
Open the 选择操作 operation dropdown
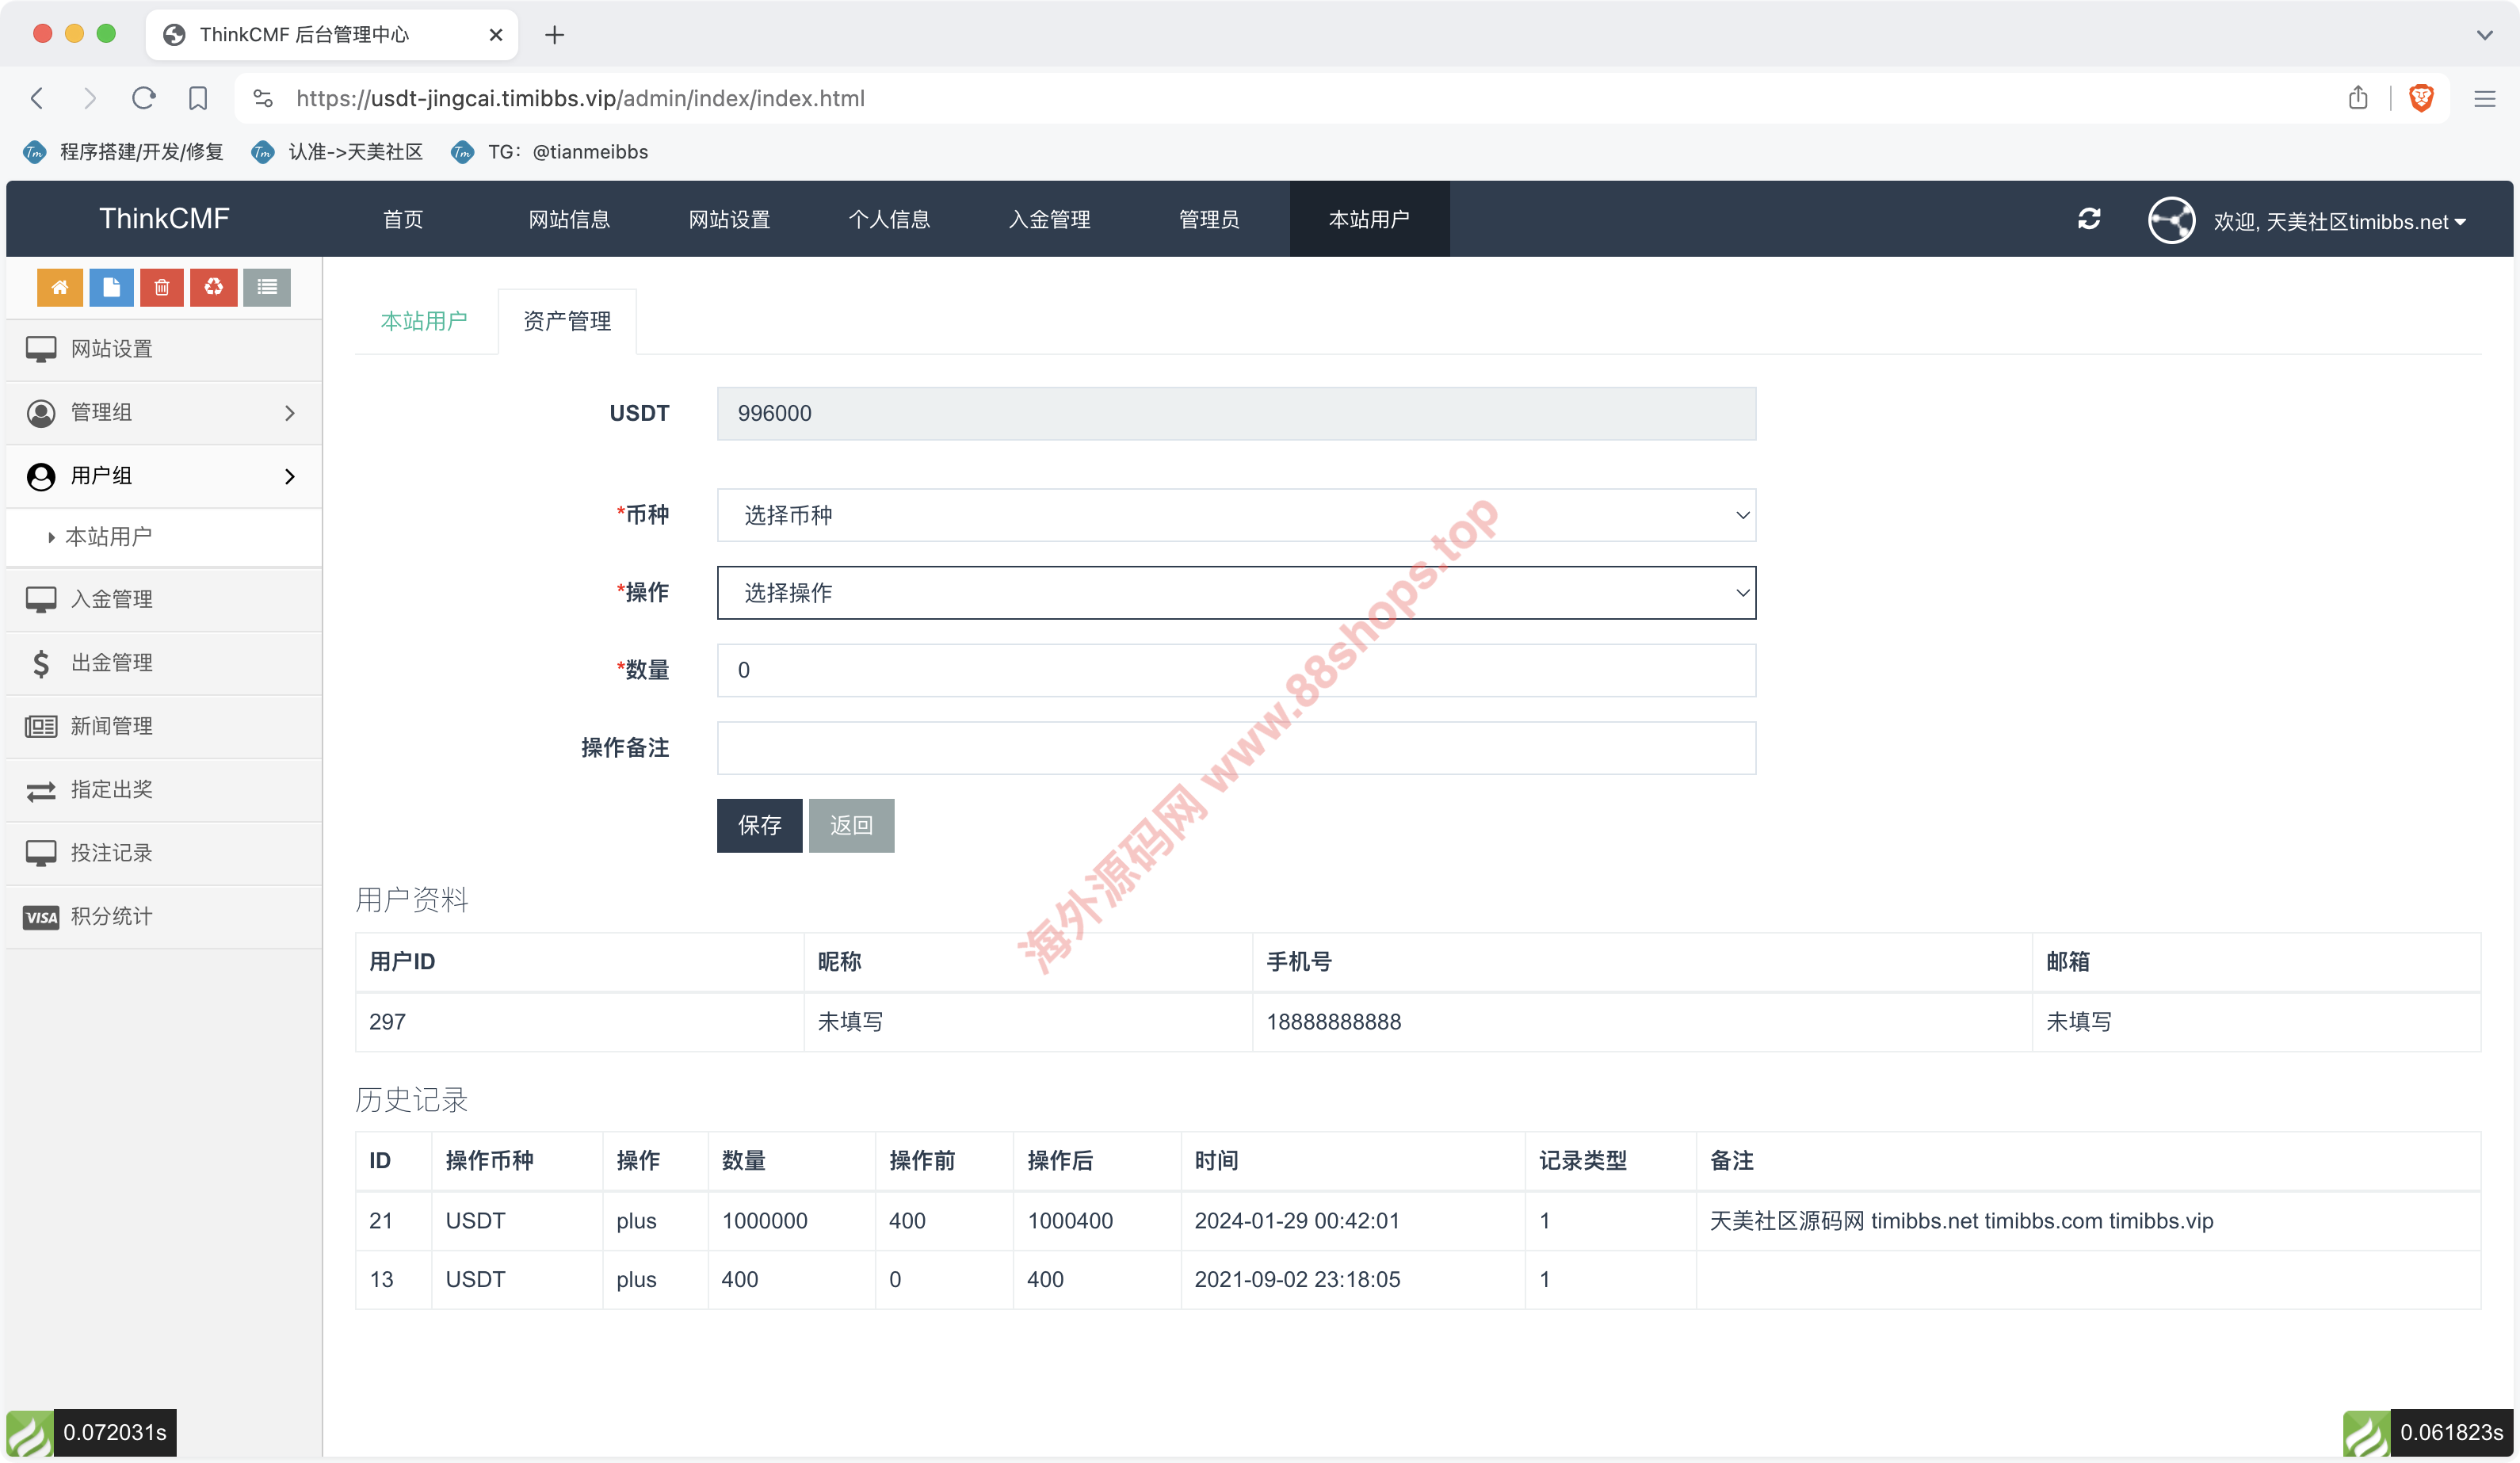tap(1235, 593)
